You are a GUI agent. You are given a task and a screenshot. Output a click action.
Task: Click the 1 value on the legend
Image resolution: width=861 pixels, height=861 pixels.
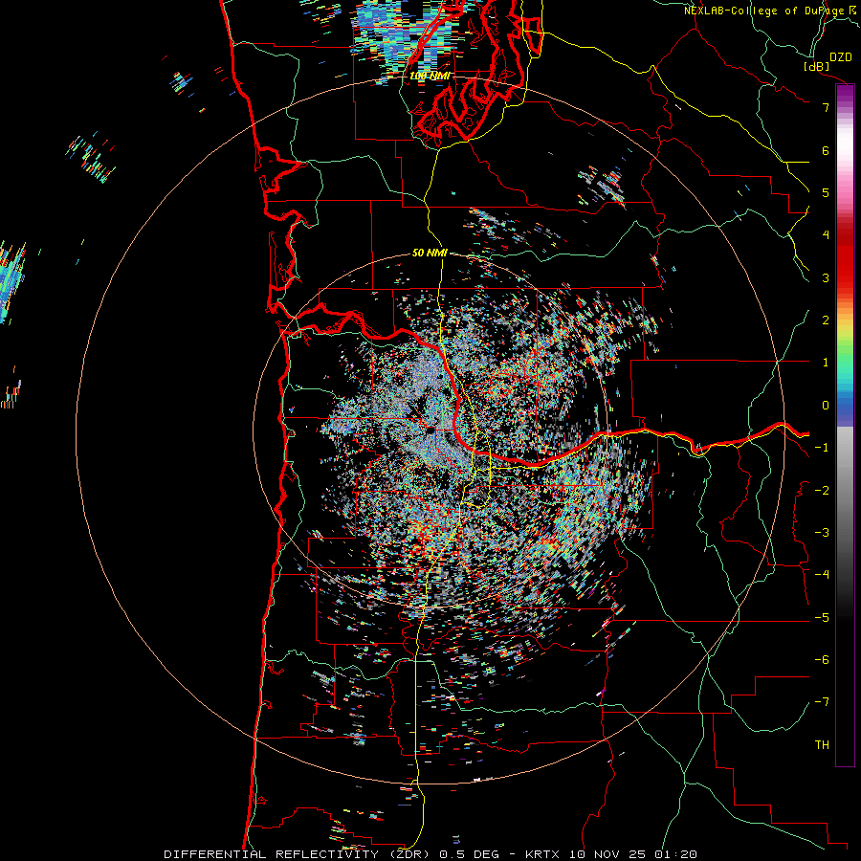pyautogui.click(x=826, y=363)
